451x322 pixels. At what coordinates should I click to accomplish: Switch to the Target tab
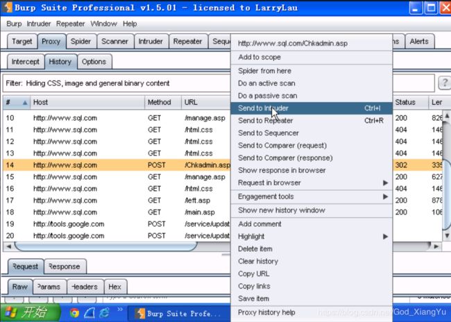pos(22,42)
